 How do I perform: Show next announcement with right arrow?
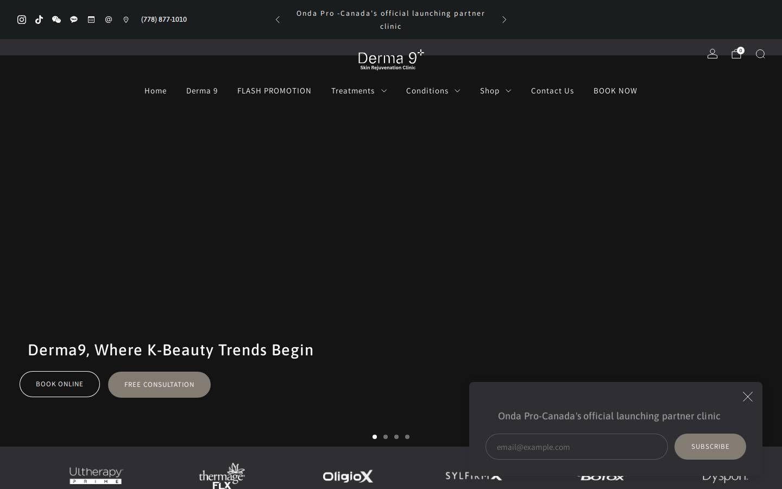coord(504,20)
